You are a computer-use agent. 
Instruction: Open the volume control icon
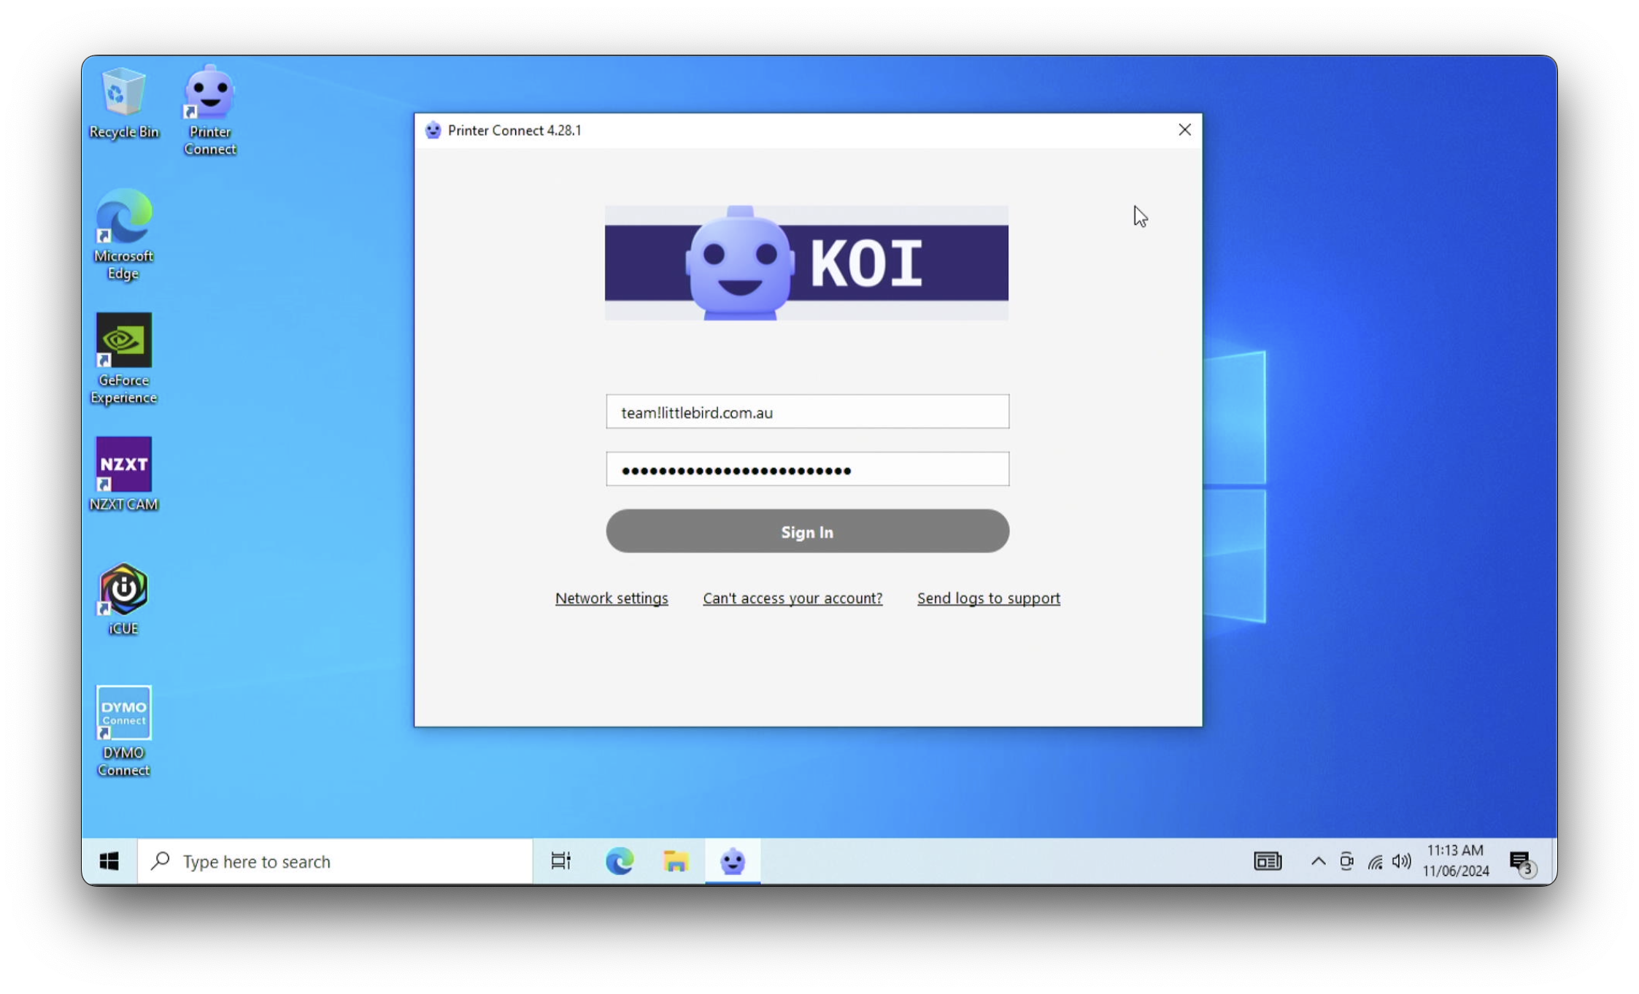tap(1401, 861)
